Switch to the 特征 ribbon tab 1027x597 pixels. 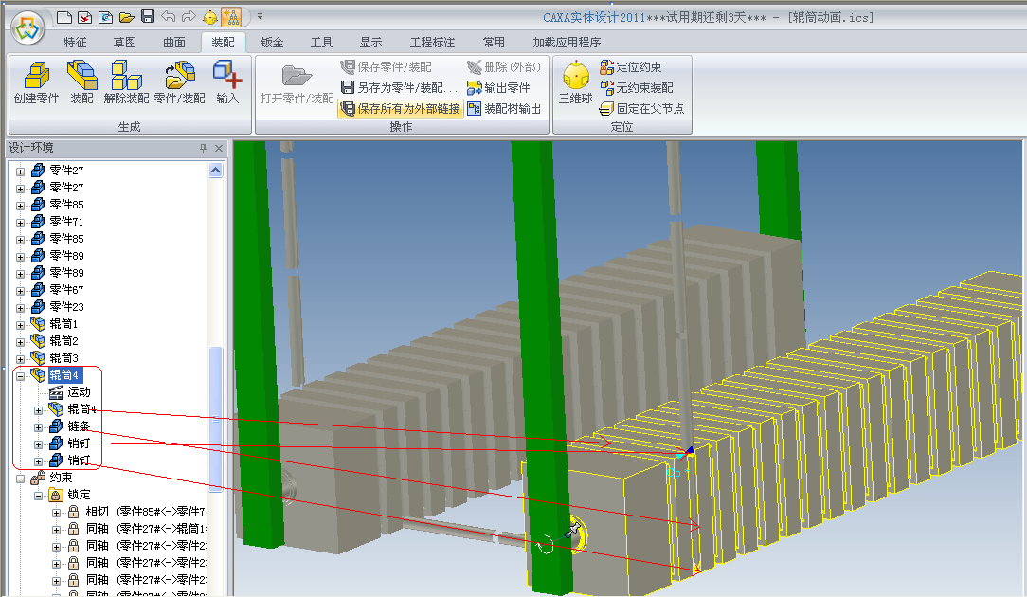tap(76, 42)
